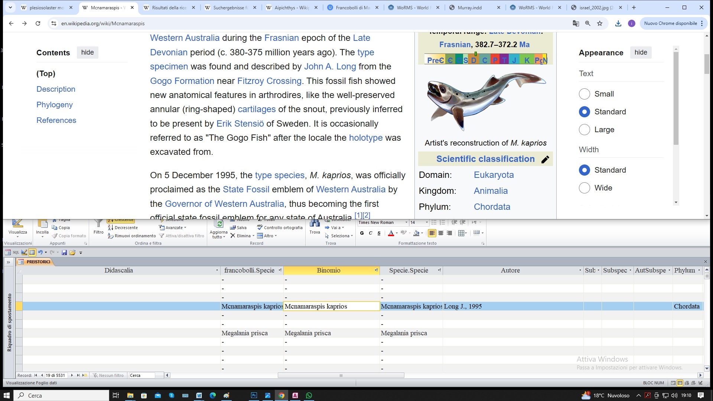Expand the Visualizza view dropdown
The width and height of the screenshot is (713, 401).
(x=17, y=237)
